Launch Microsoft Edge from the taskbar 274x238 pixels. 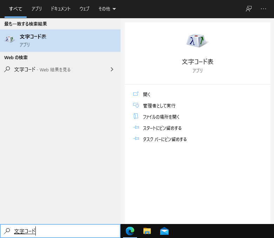(x=130, y=231)
